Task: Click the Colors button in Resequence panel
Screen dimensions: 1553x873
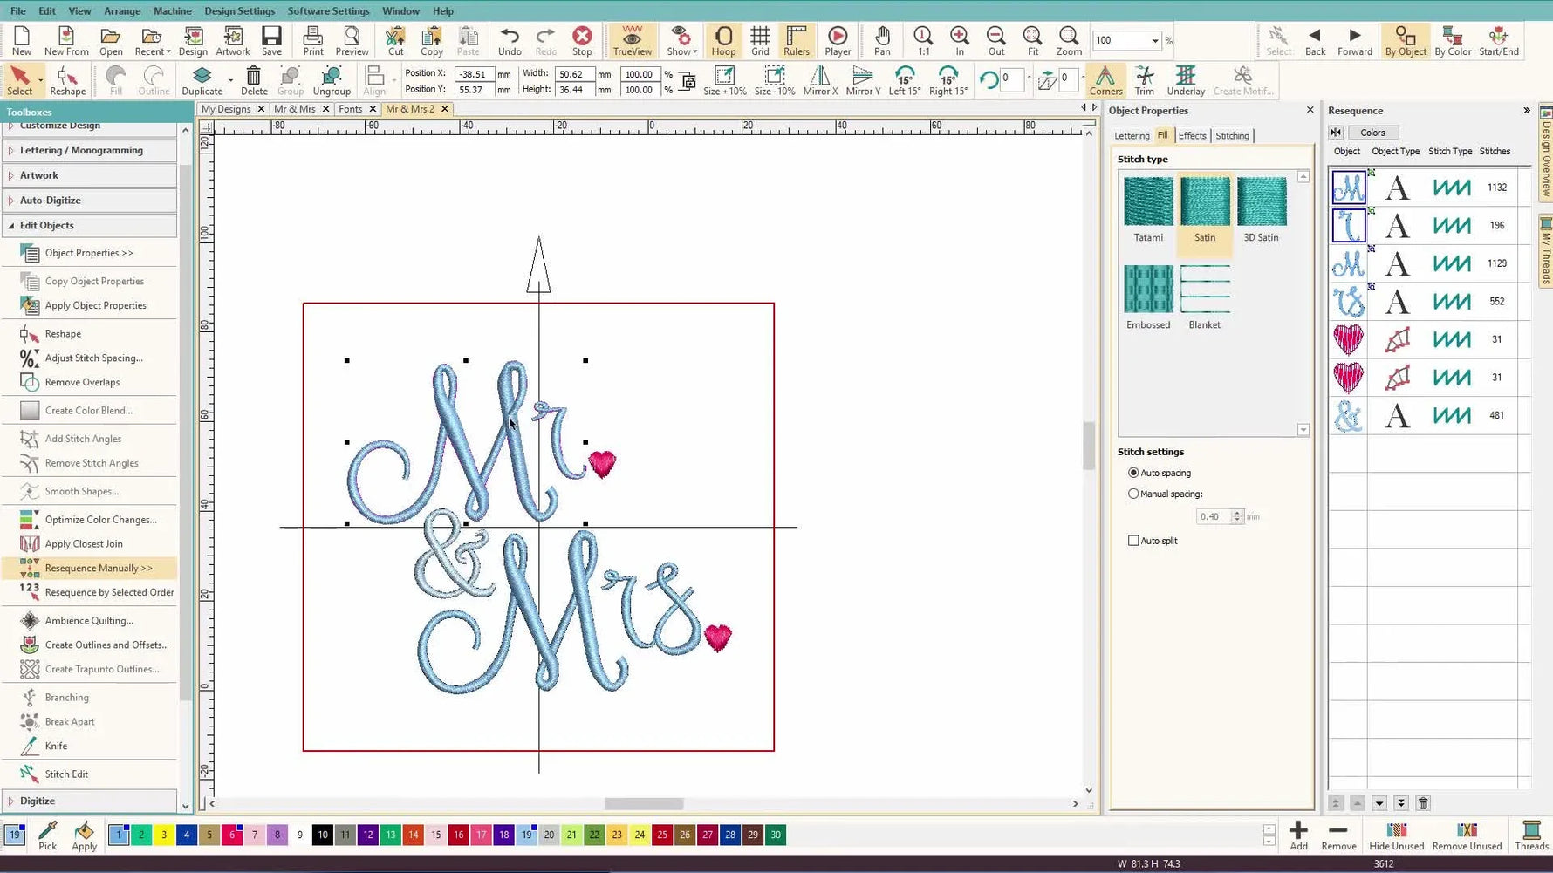Action: coord(1372,132)
